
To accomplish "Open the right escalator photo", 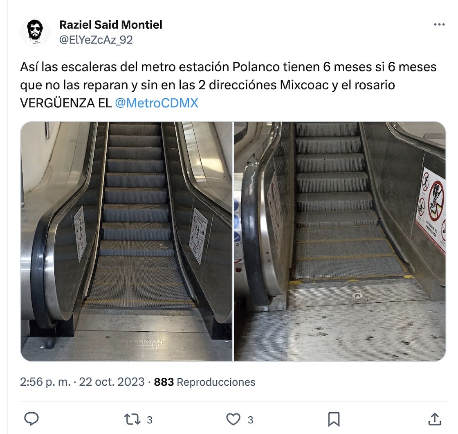I will (x=340, y=241).
